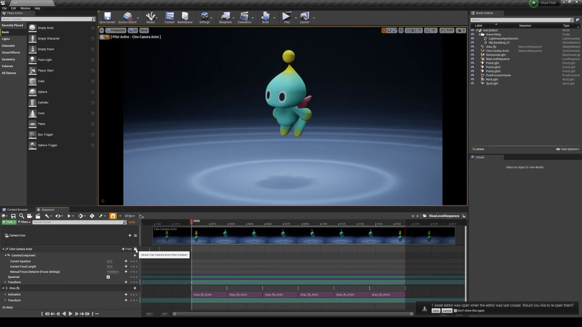Image resolution: width=582 pixels, height=327 pixels.
Task: Click the add key plus on Current Aperture
Action: [126, 262]
